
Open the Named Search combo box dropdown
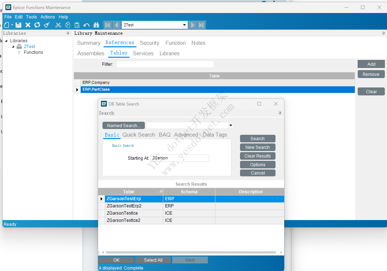click(x=231, y=125)
